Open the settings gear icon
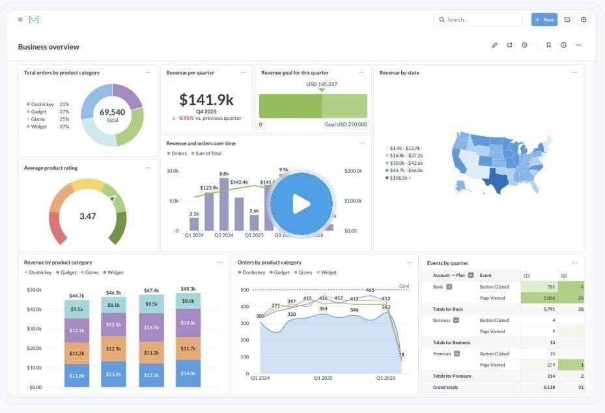Image resolution: width=605 pixels, height=413 pixels. tap(584, 20)
